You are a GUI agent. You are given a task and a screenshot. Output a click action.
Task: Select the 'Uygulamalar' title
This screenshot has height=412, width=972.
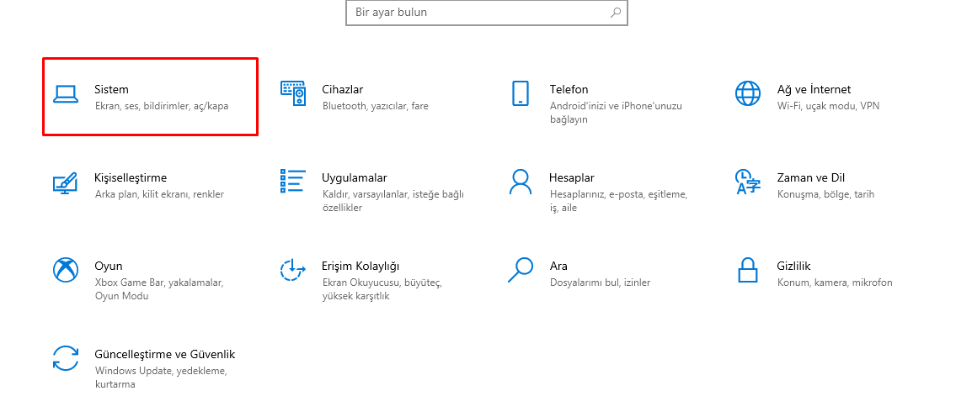pos(354,178)
